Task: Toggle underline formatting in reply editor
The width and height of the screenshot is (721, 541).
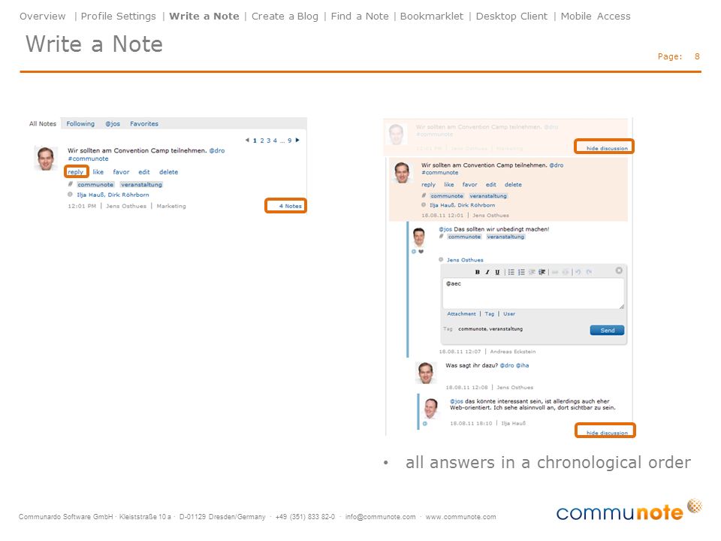Action: pyautogui.click(x=497, y=272)
